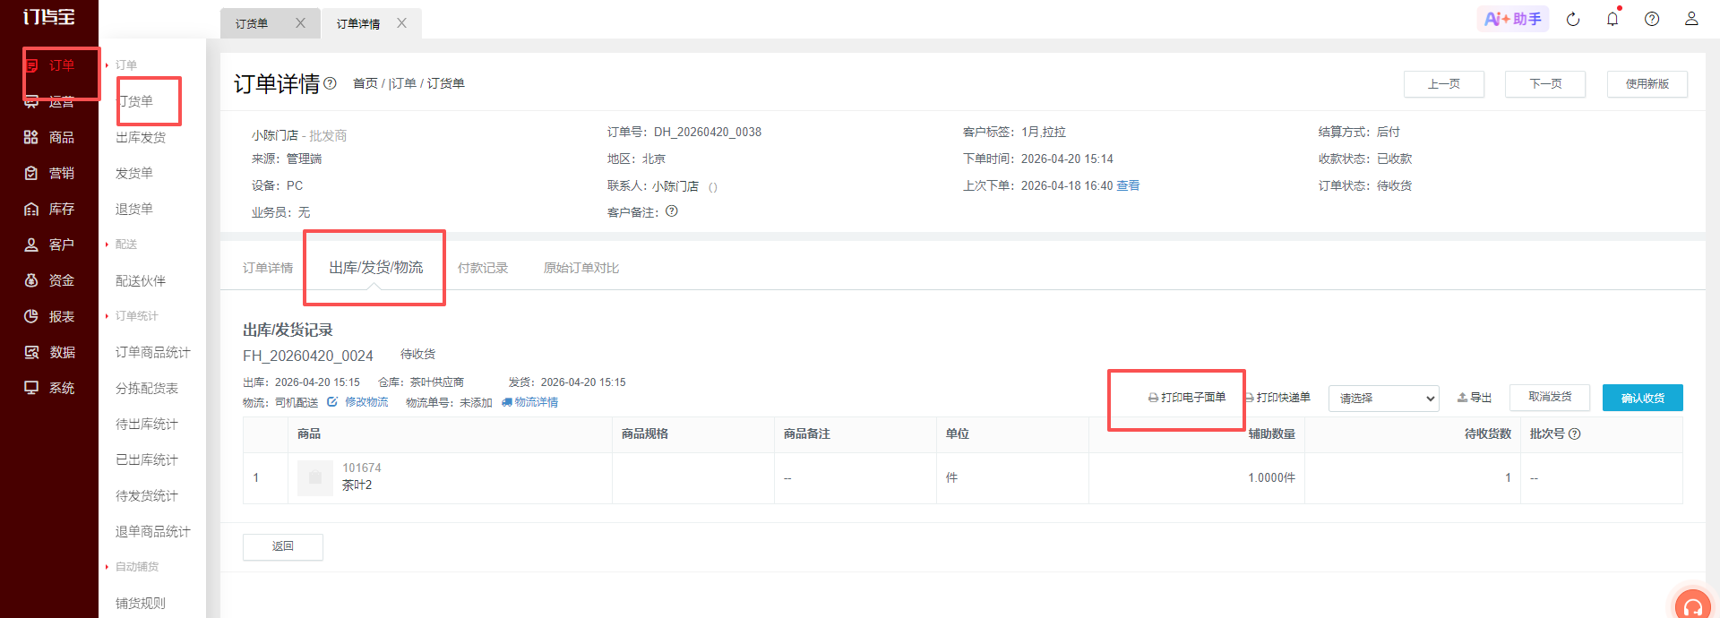Open the help question-mark icon in top bar
Screen dimensions: 1720x618
coord(1652,19)
